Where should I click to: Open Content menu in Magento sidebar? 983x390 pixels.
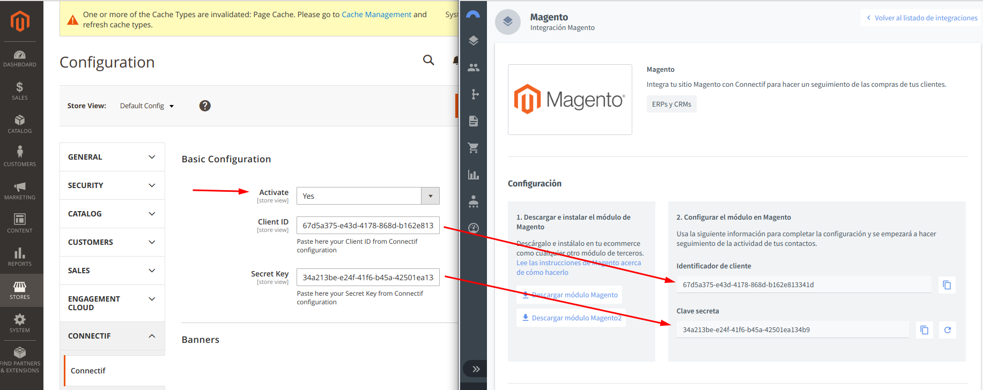coord(20,223)
